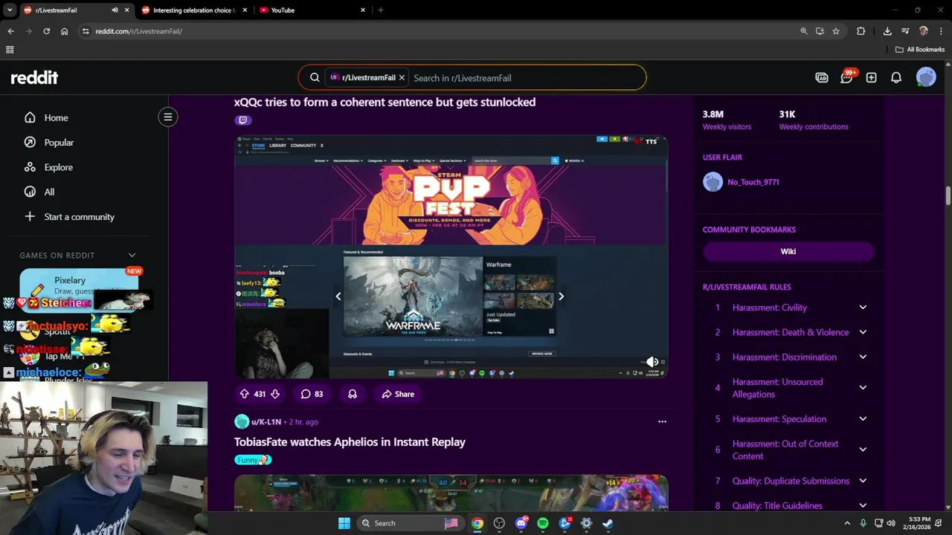Viewport: 952px width, 535px height.
Task: Click the Reddit logo
Action: [x=34, y=77]
